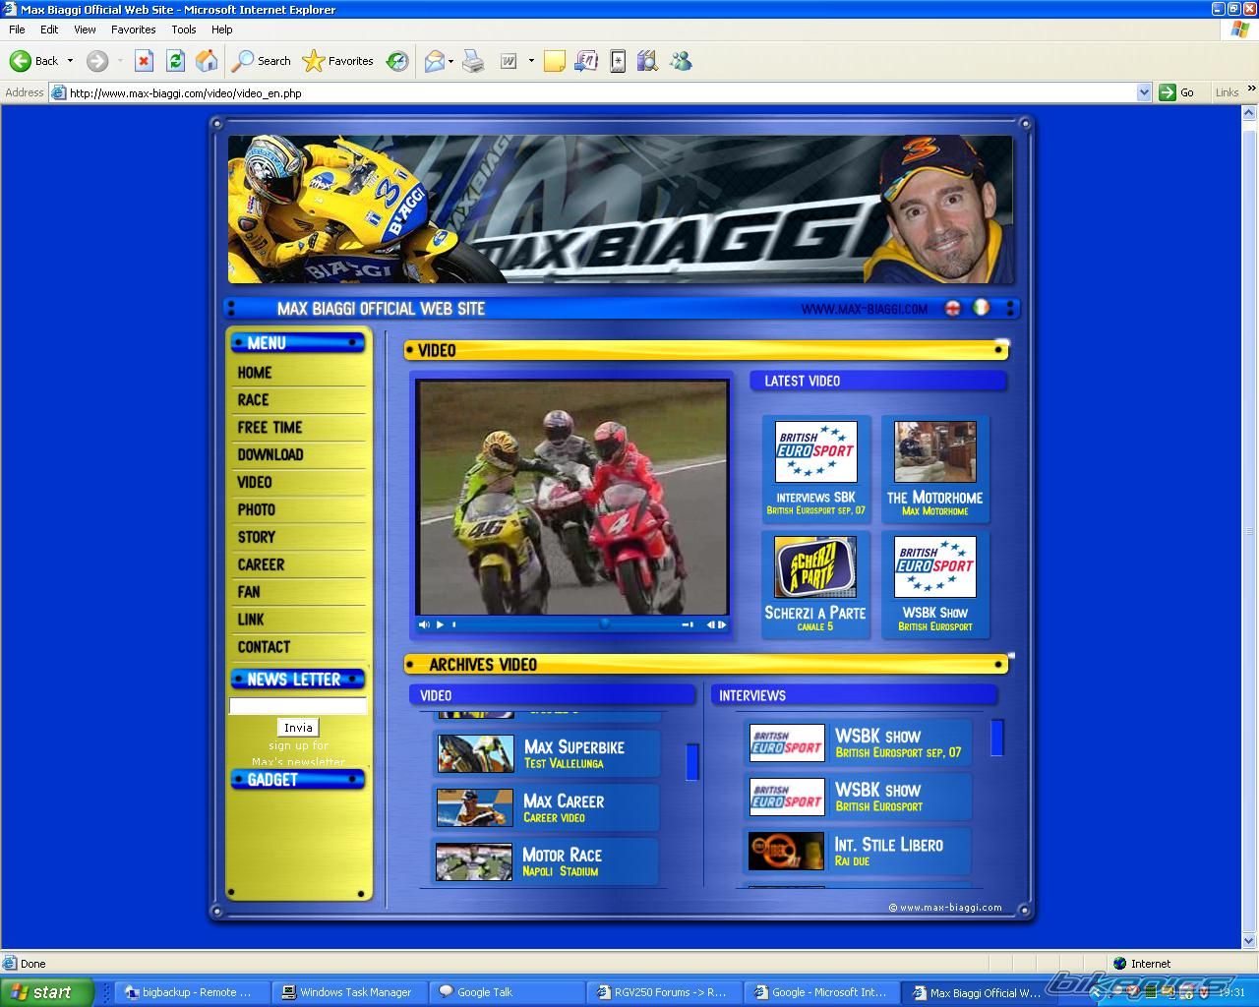Open the Scherzi a Parte video
Image resolution: width=1259 pixels, height=1007 pixels.
coord(815,584)
